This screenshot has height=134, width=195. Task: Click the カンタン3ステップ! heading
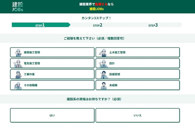tap(96, 18)
